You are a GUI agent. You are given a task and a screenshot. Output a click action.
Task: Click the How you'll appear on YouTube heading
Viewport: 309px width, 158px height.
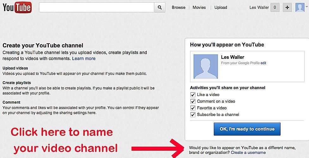point(227,45)
